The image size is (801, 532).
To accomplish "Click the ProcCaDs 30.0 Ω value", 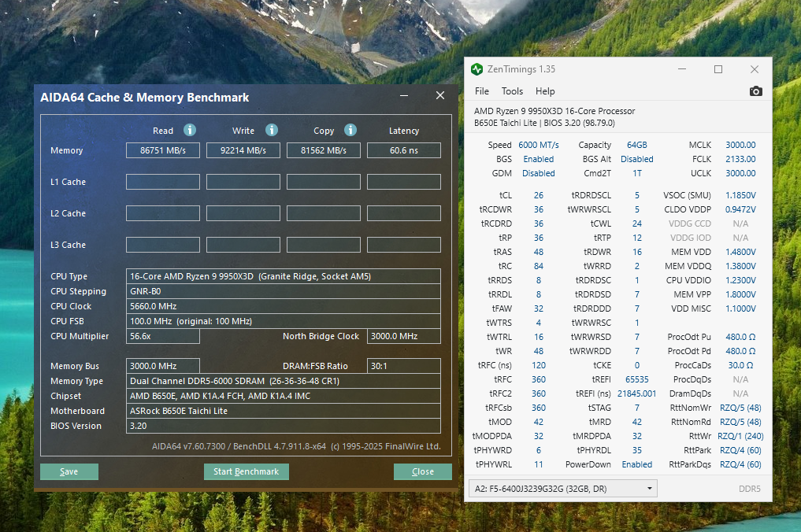I will pyautogui.click(x=740, y=366).
